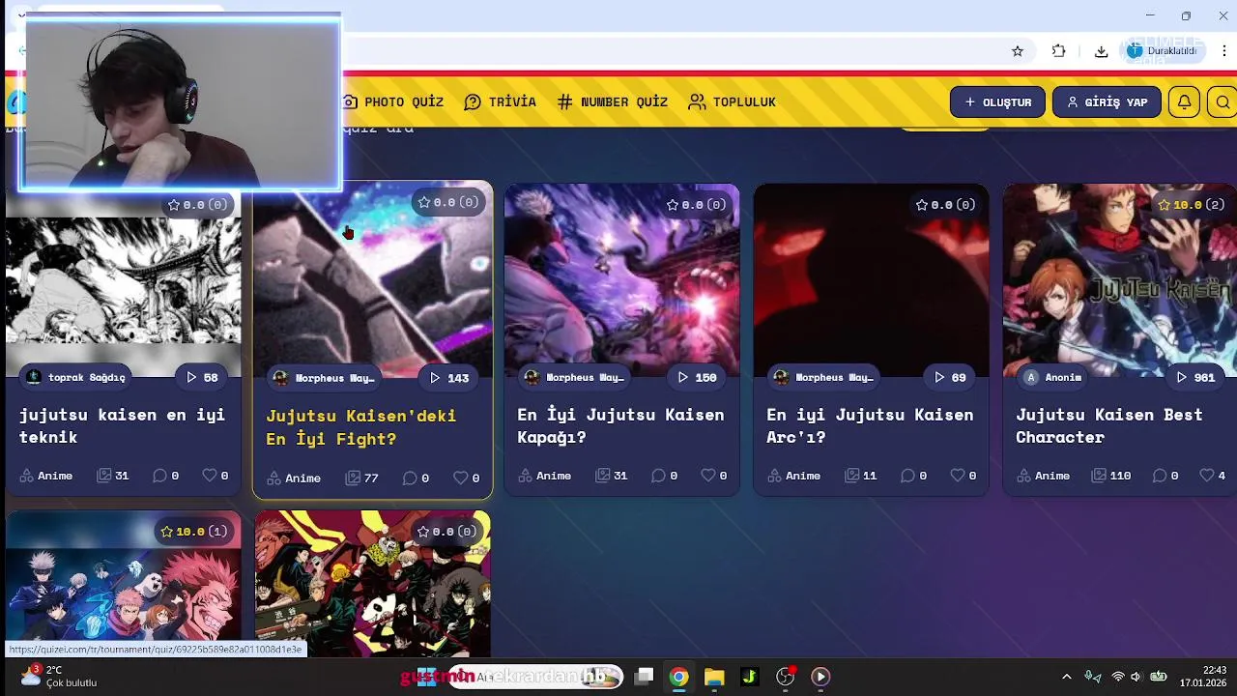
Task: Click the play count 69 on 'Arc'ı?' card
Action: (x=949, y=377)
